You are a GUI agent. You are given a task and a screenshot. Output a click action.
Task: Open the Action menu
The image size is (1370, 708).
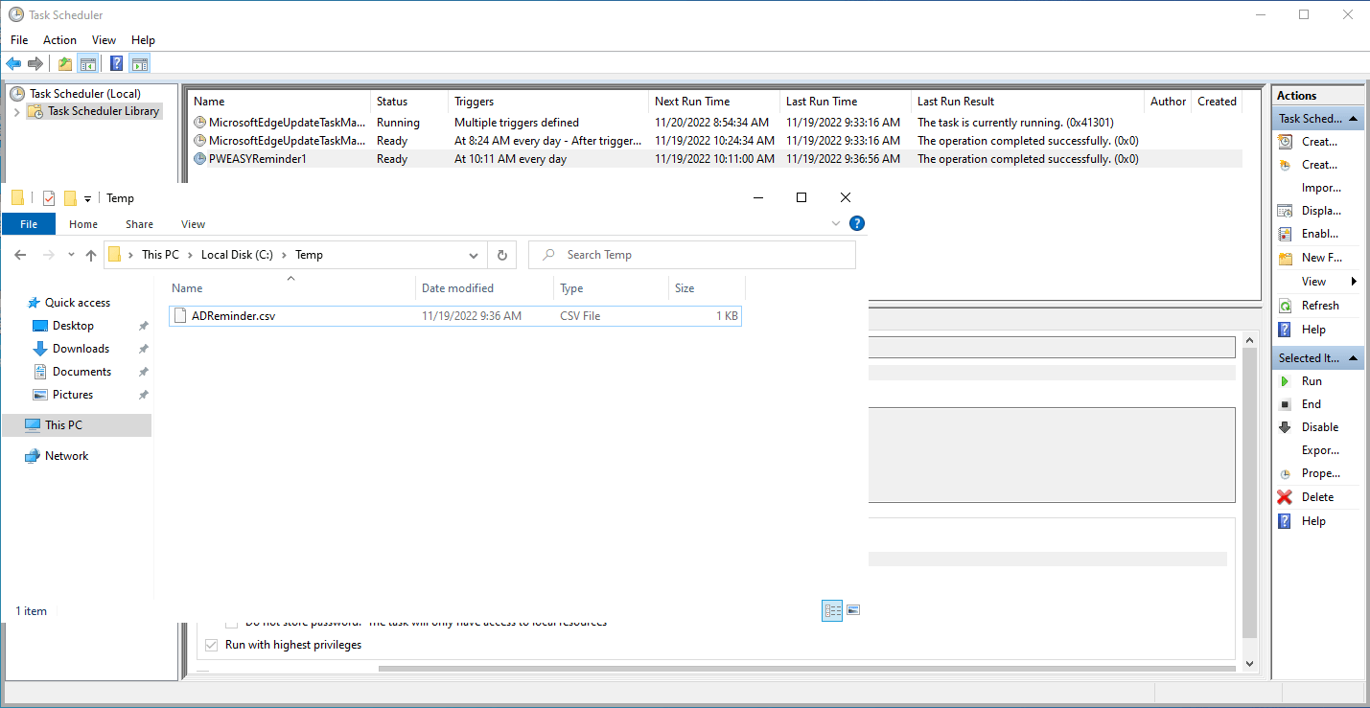59,40
